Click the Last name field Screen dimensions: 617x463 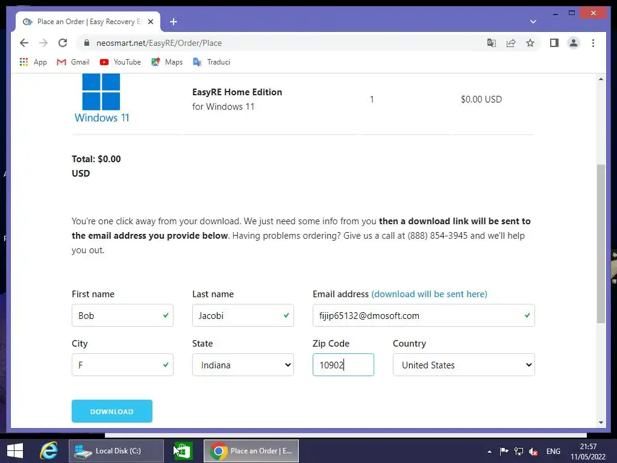click(243, 315)
